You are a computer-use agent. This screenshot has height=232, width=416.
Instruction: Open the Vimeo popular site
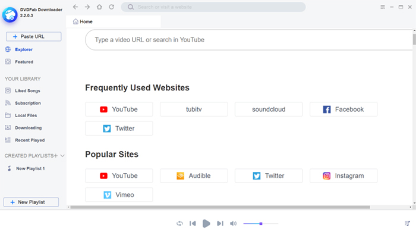point(119,195)
